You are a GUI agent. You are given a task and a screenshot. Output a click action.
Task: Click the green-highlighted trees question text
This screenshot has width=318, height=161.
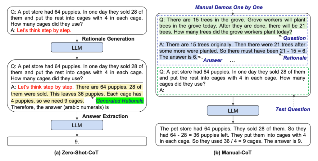pyautogui.click(x=232, y=26)
